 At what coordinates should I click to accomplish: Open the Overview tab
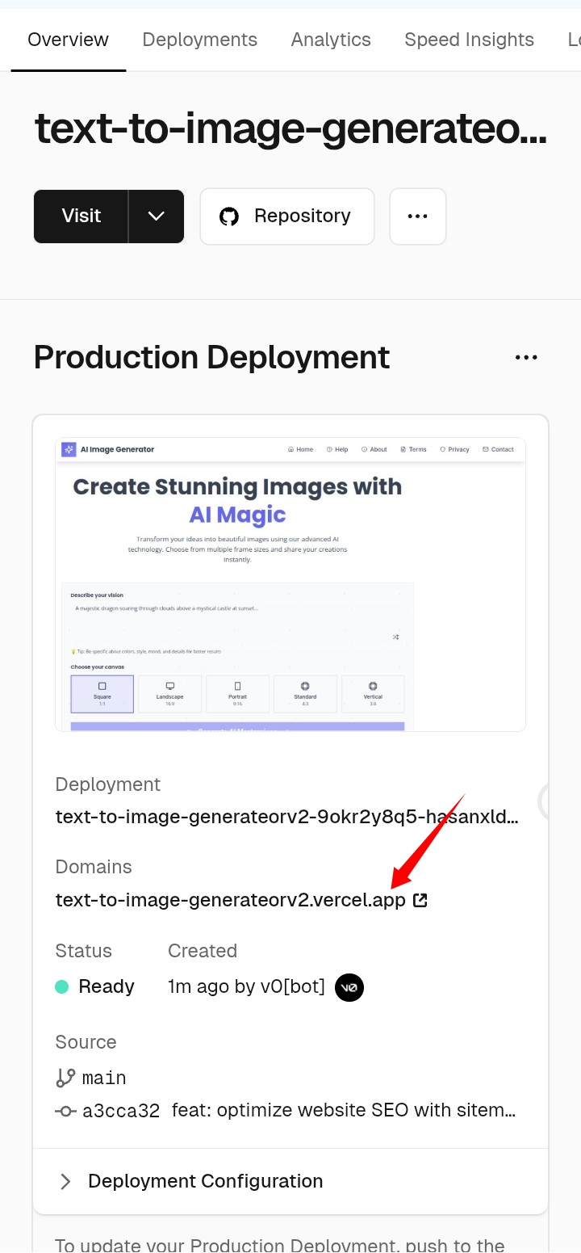point(68,40)
